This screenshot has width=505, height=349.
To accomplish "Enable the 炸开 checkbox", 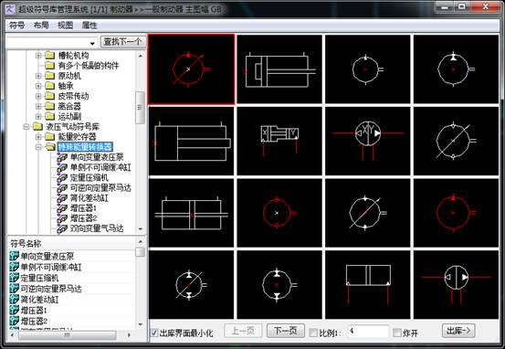I will [x=397, y=333].
